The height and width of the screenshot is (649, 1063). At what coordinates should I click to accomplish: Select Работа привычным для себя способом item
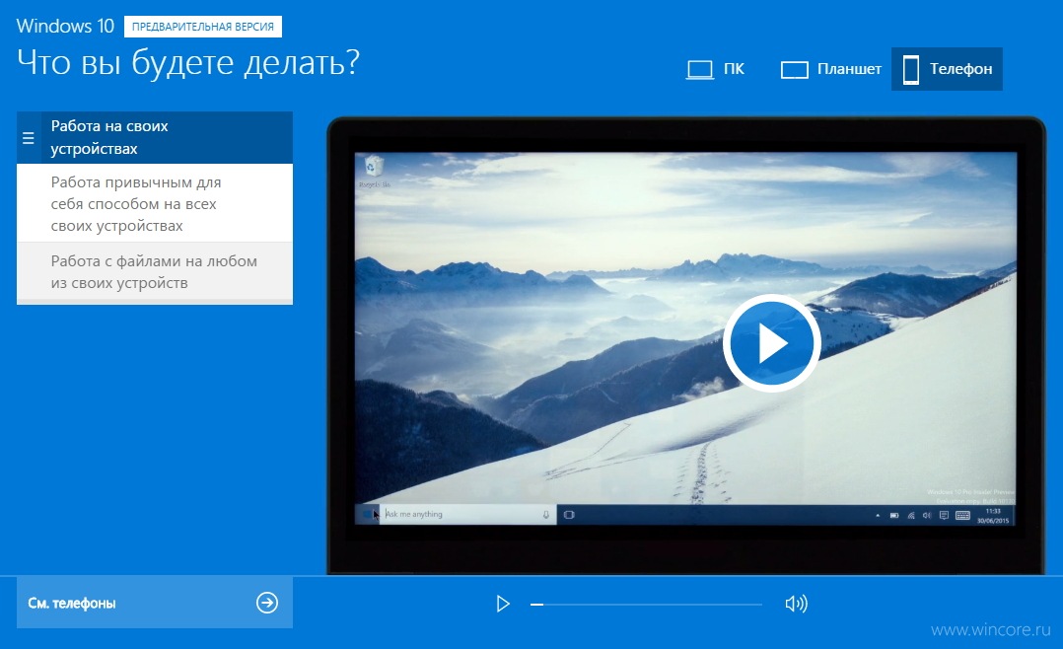click(x=155, y=203)
